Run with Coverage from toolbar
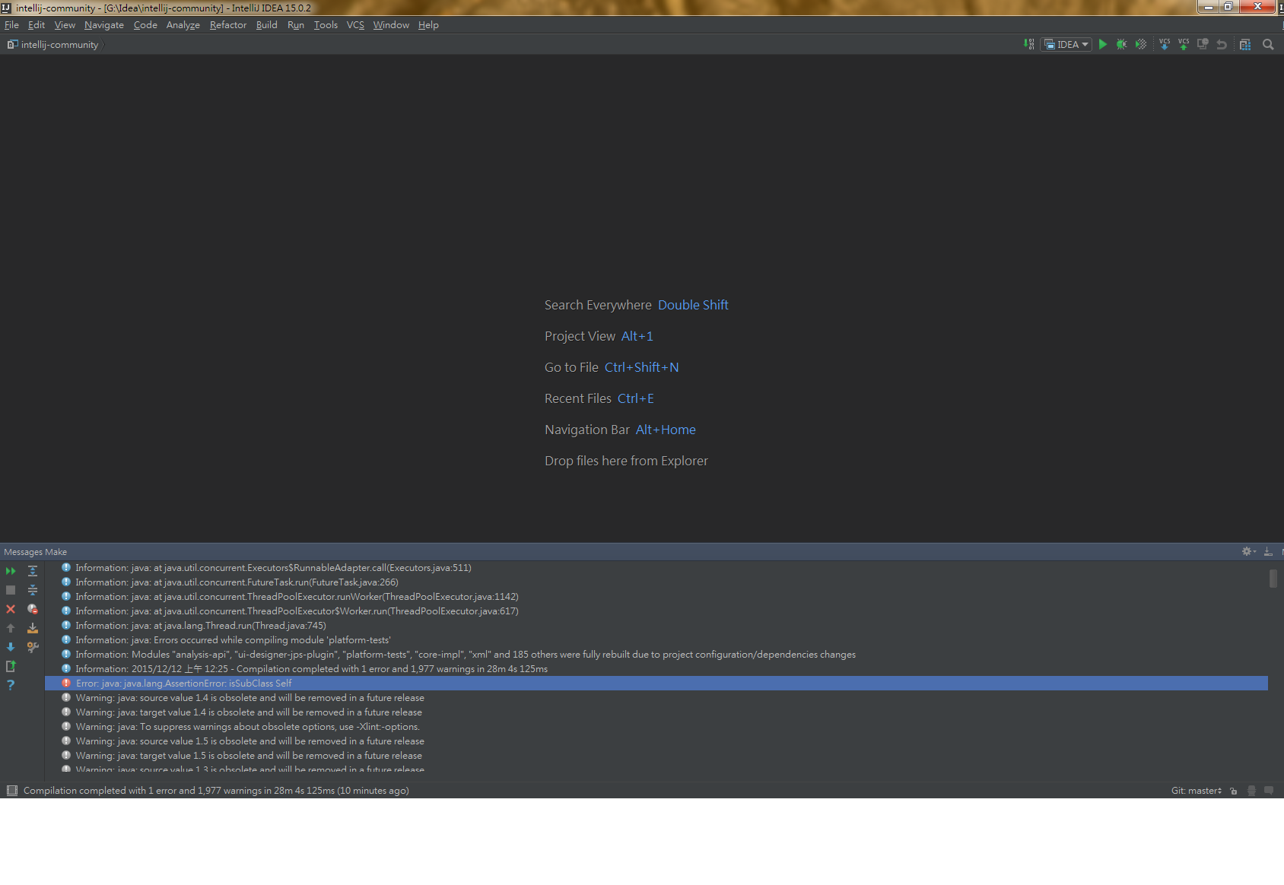 (x=1141, y=43)
